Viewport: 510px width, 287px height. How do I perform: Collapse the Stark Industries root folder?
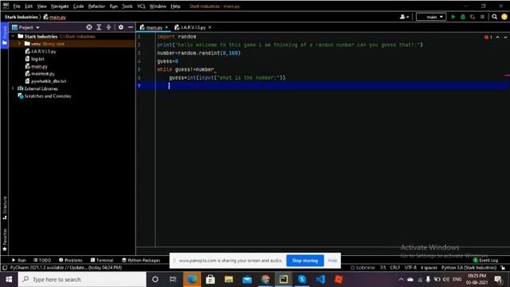coord(13,37)
